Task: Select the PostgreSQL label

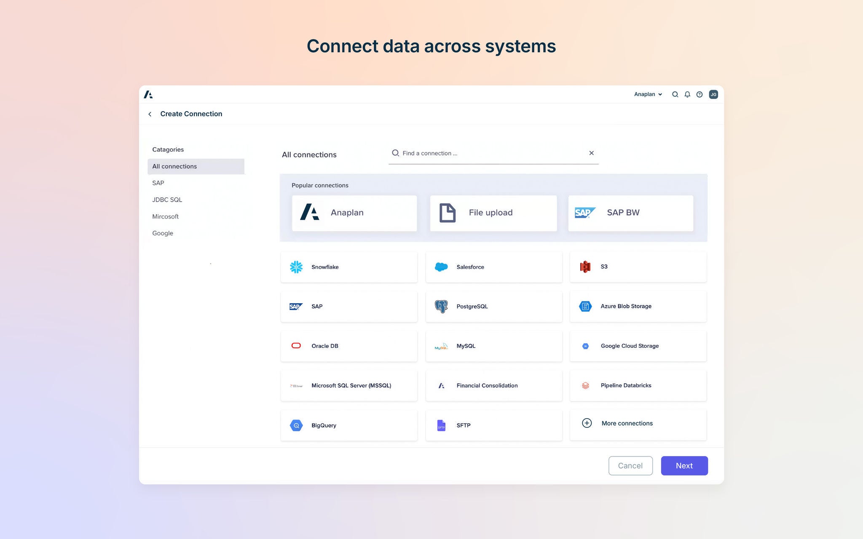Action: pos(472,307)
